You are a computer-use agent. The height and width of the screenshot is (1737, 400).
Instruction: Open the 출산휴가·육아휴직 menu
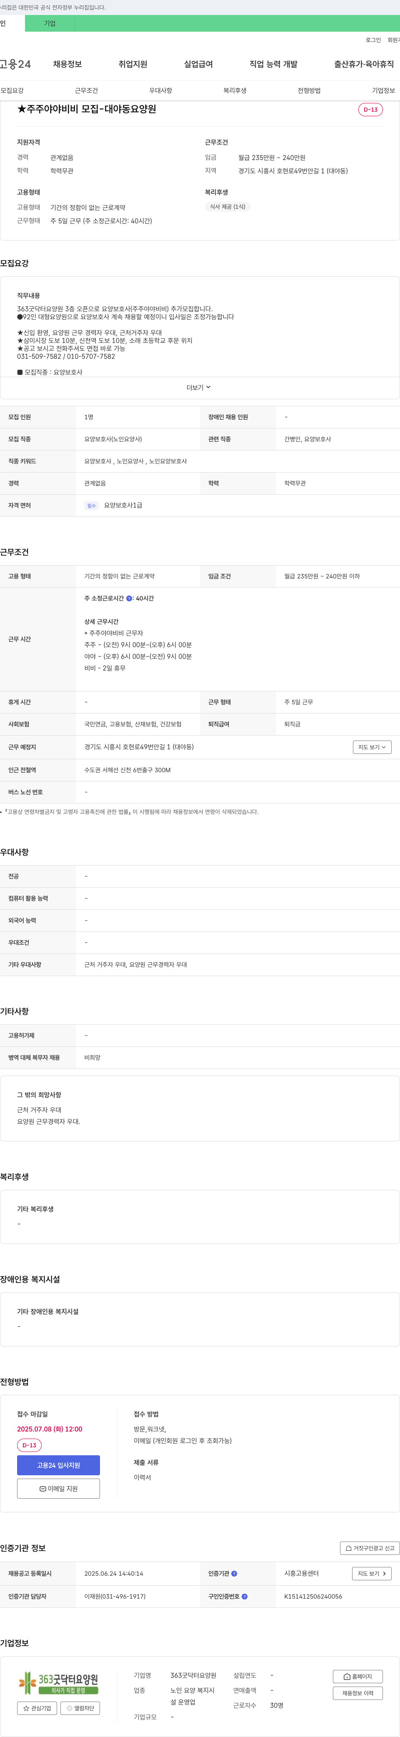pos(364,64)
